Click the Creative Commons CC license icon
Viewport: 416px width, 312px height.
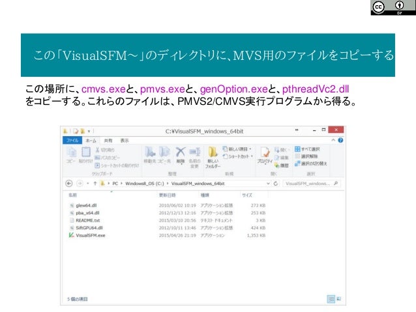378,7
